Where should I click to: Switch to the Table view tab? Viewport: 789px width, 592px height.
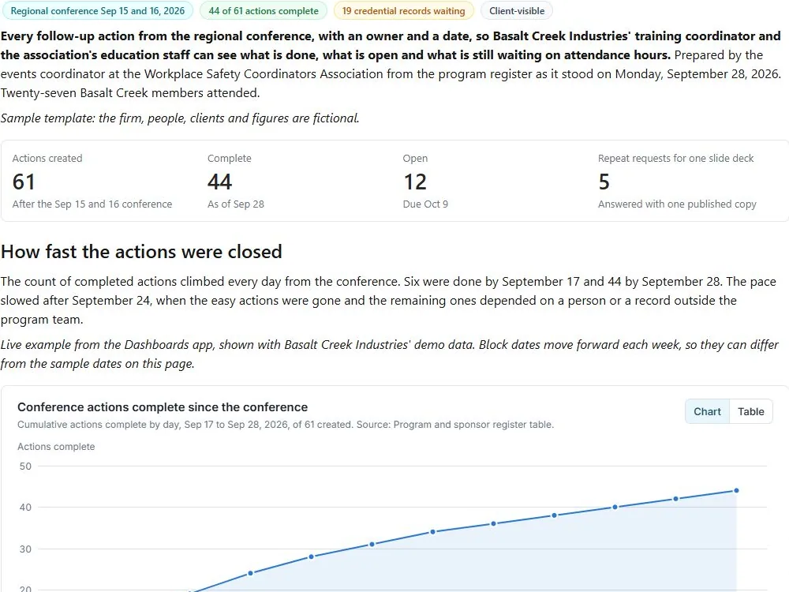tap(750, 411)
